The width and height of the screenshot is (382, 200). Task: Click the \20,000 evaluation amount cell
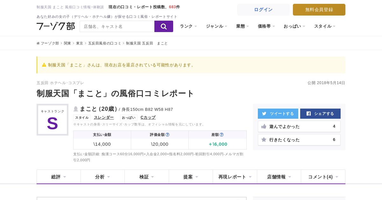click(160, 144)
